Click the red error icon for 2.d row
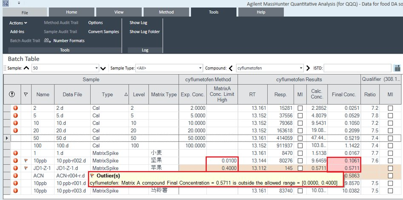The height and width of the screenshot is (200, 403). [15, 108]
